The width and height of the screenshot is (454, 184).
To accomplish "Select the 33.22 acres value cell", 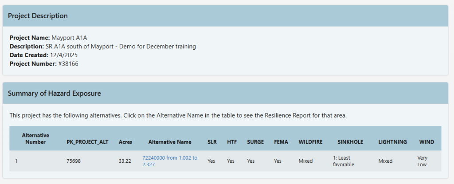I will pos(125,161).
